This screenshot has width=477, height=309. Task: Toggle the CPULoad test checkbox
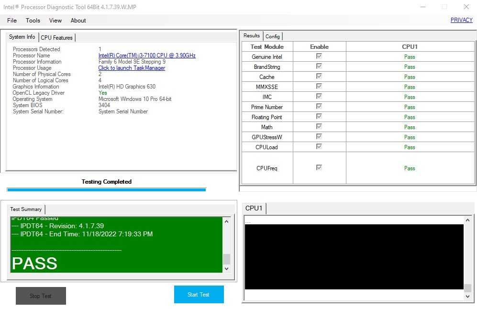(319, 146)
